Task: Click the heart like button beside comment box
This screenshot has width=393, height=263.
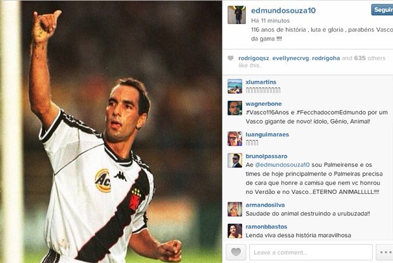Action: tap(236, 252)
